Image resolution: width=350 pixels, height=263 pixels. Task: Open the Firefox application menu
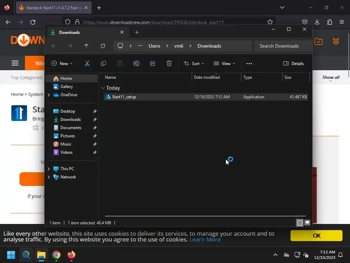[342, 22]
